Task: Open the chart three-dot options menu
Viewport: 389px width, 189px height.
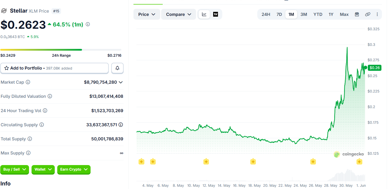Action: (377, 14)
